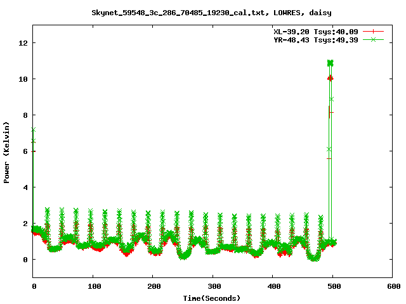Viewport: 406px width, 304px height.
Task: Click x-axis tick label 400
Action: pos(274,286)
